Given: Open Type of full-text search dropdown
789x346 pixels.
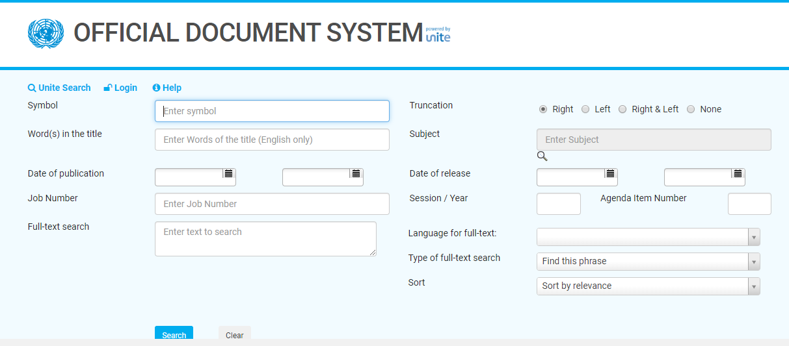Looking at the screenshot, I should click(754, 262).
